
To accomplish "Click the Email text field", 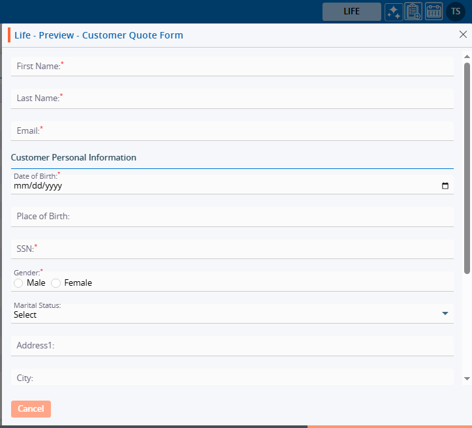I will tap(232, 131).
